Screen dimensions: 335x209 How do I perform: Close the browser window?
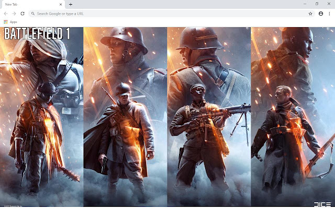[x=329, y=4]
